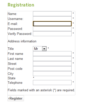Submit form with Register button
This screenshot has height=105, width=94.
pyautogui.click(x=16, y=98)
